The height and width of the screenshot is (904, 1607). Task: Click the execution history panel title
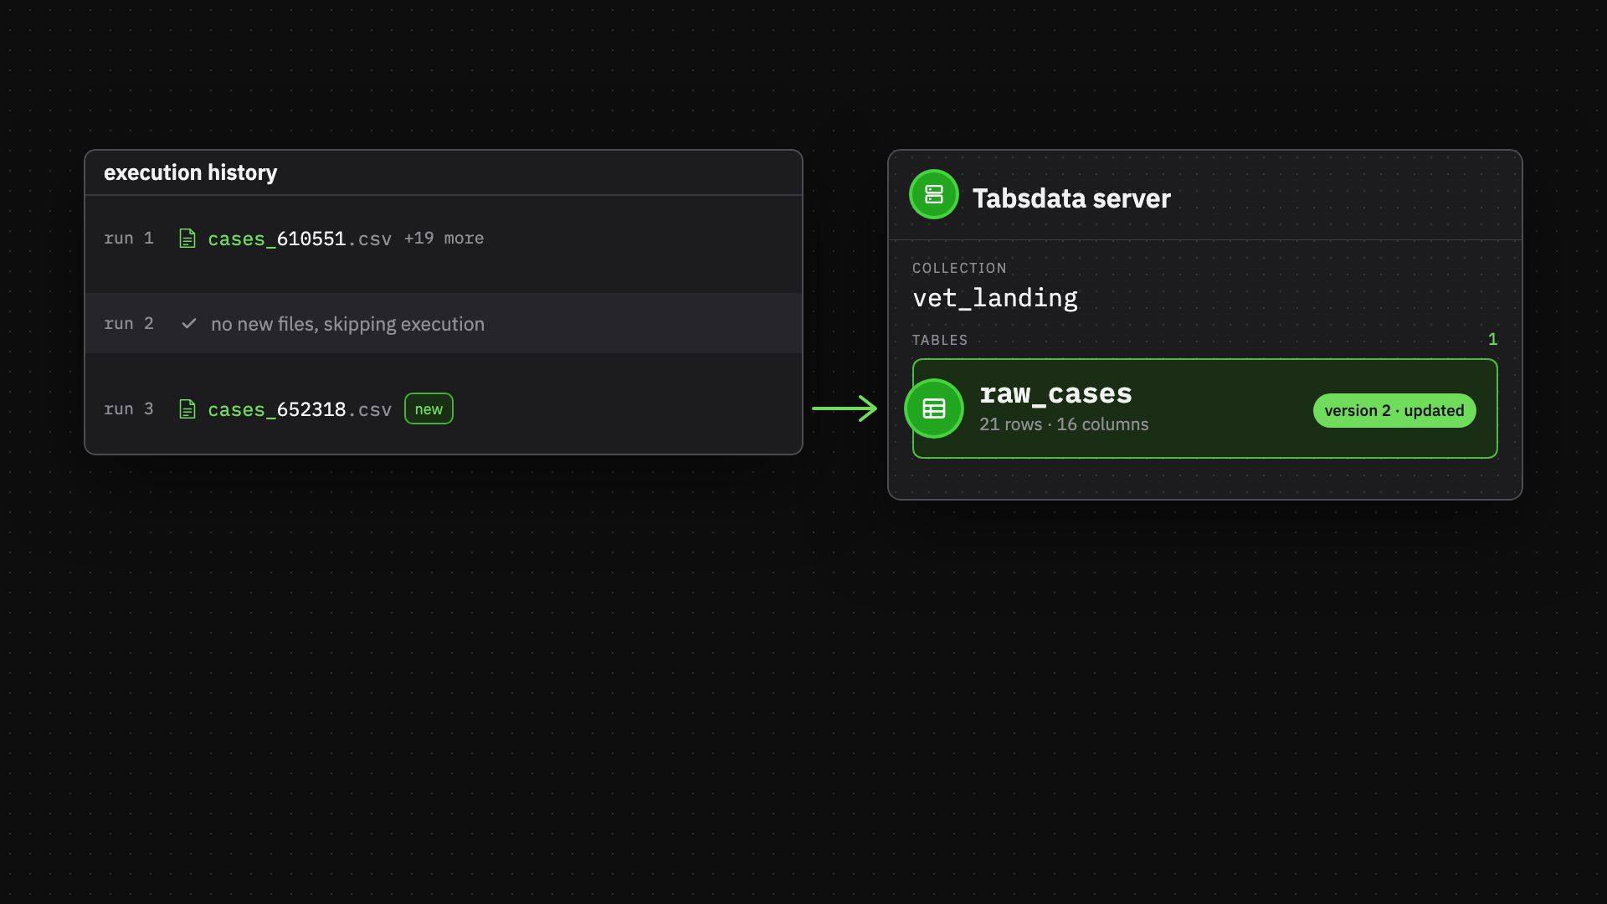190,172
